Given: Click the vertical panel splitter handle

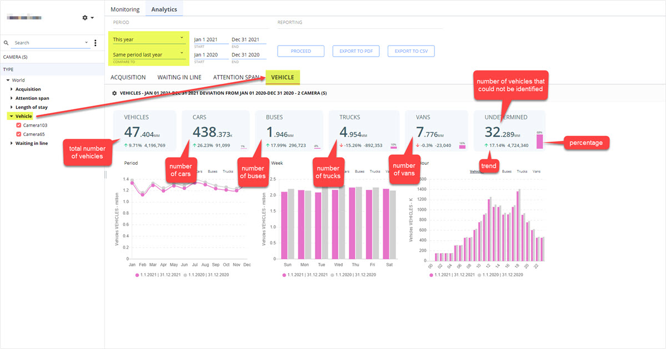Looking at the screenshot, I should [x=106, y=175].
